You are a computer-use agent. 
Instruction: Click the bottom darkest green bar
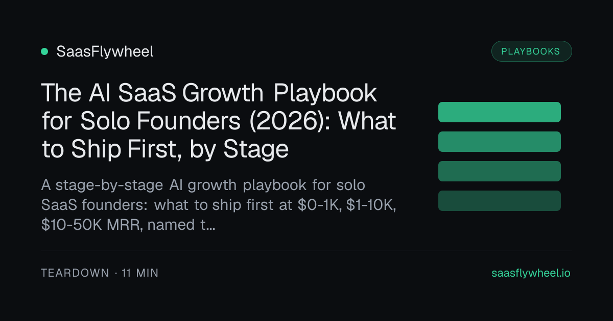500,201
